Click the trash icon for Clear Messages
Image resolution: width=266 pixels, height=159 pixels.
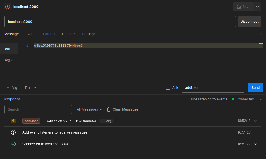109,109
